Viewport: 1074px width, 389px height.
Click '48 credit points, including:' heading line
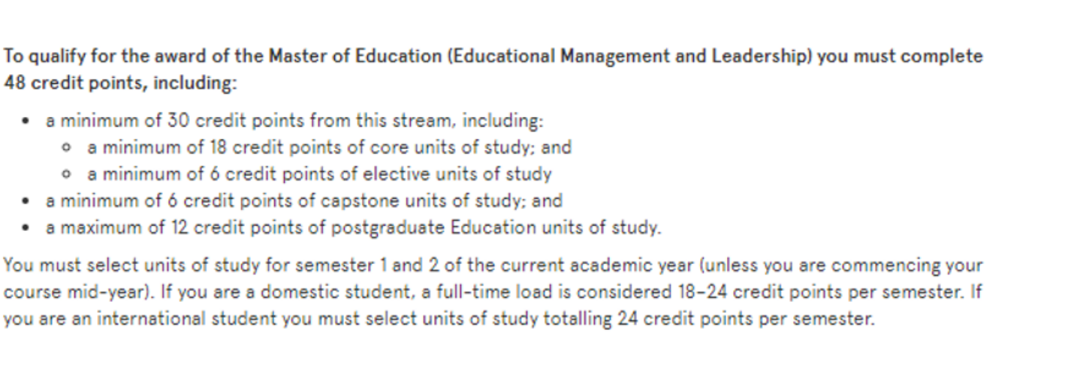120,83
